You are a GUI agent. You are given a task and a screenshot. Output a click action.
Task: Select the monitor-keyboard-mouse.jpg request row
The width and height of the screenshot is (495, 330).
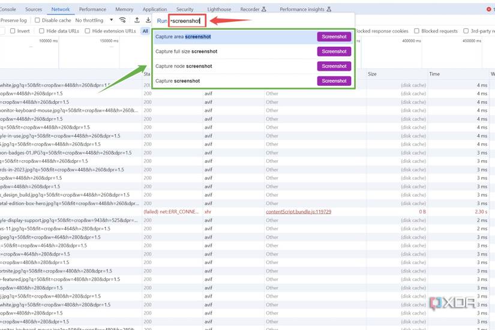[247, 110]
